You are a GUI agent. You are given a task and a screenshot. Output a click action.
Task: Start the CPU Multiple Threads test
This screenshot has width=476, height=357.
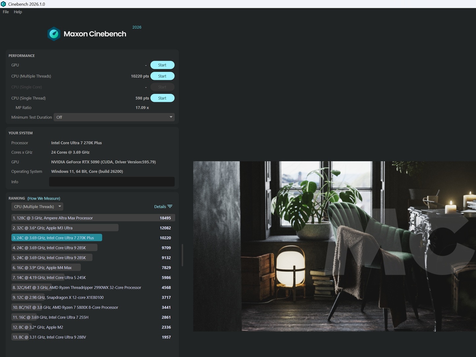(x=162, y=76)
